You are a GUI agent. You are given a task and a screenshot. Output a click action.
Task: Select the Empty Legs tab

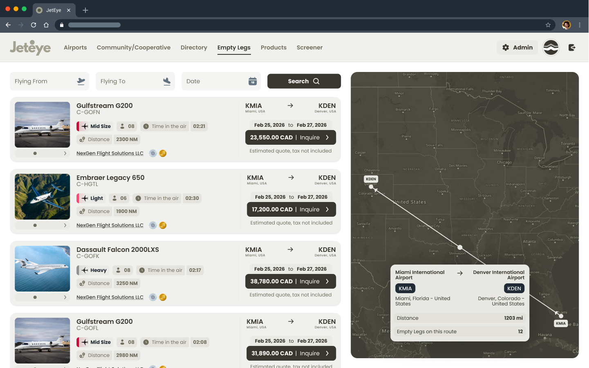[234, 47]
